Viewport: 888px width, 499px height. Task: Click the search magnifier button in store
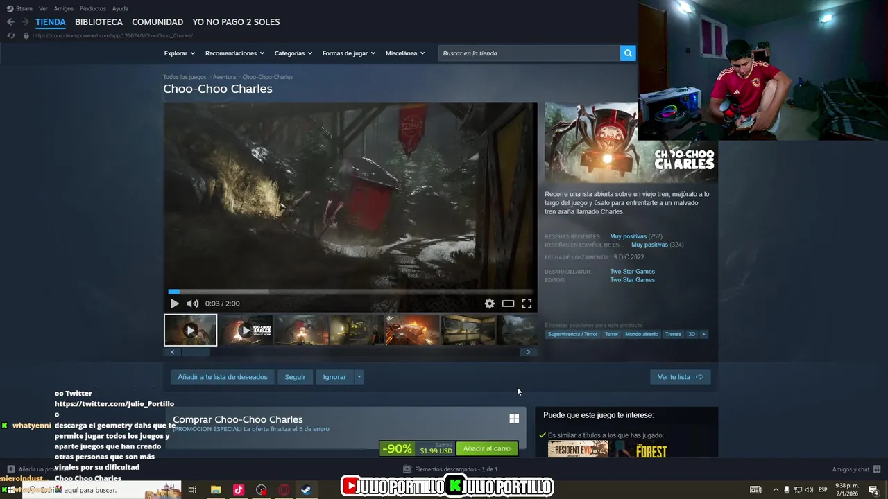click(x=627, y=53)
